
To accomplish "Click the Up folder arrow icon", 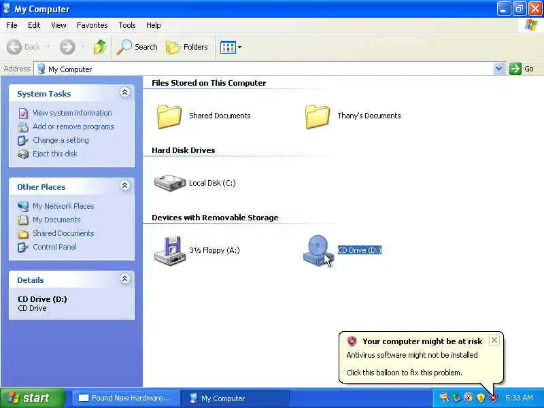I will (100, 47).
